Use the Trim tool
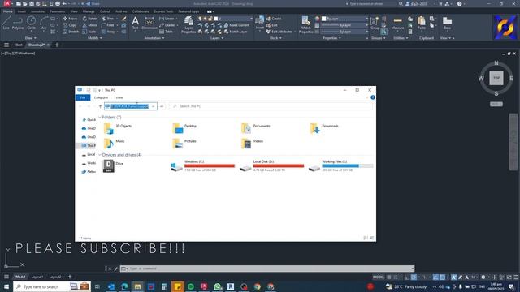Image resolution: width=520 pixels, height=292 pixels. click(107, 19)
